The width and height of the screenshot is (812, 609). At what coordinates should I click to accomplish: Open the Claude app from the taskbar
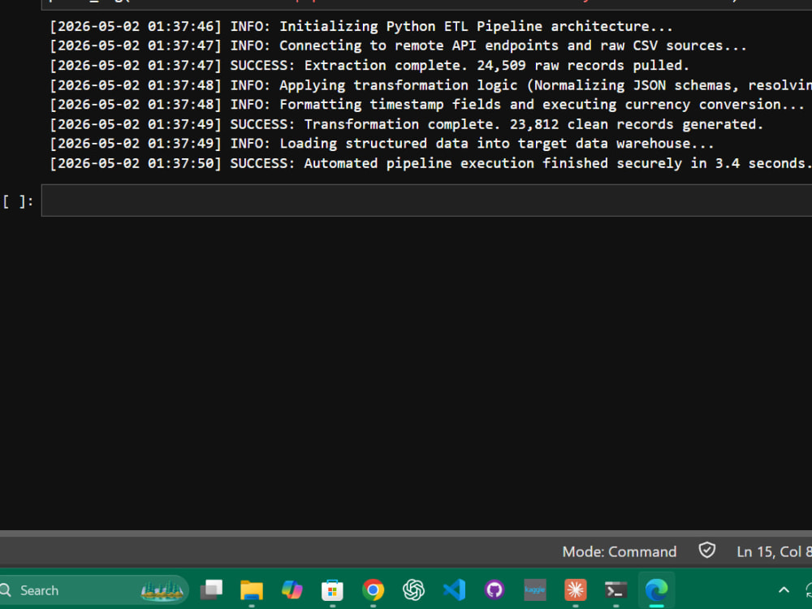[x=576, y=590]
